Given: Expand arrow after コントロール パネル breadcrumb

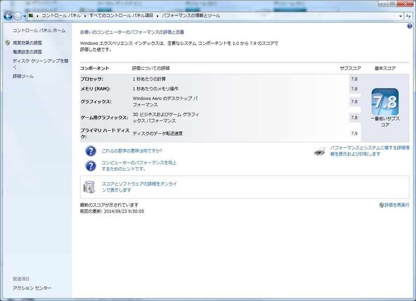Looking at the screenshot, I should (x=85, y=16).
